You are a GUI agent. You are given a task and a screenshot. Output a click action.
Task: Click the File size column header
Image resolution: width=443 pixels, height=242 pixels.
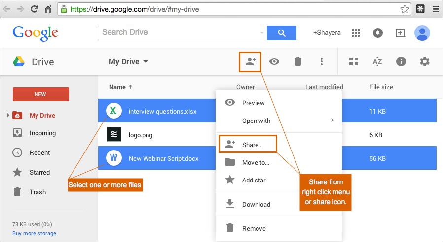(381, 87)
